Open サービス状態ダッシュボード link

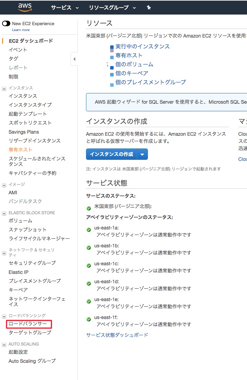(x=117, y=335)
